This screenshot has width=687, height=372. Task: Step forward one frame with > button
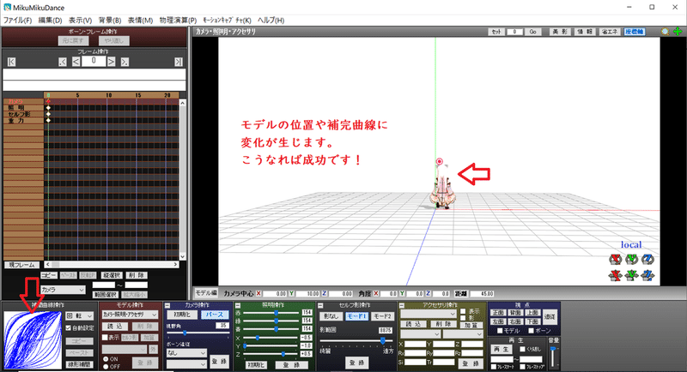click(x=112, y=62)
